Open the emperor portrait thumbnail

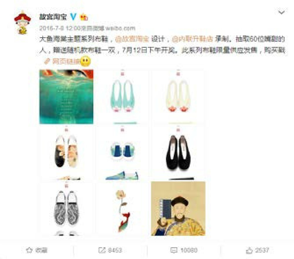pos(178,209)
